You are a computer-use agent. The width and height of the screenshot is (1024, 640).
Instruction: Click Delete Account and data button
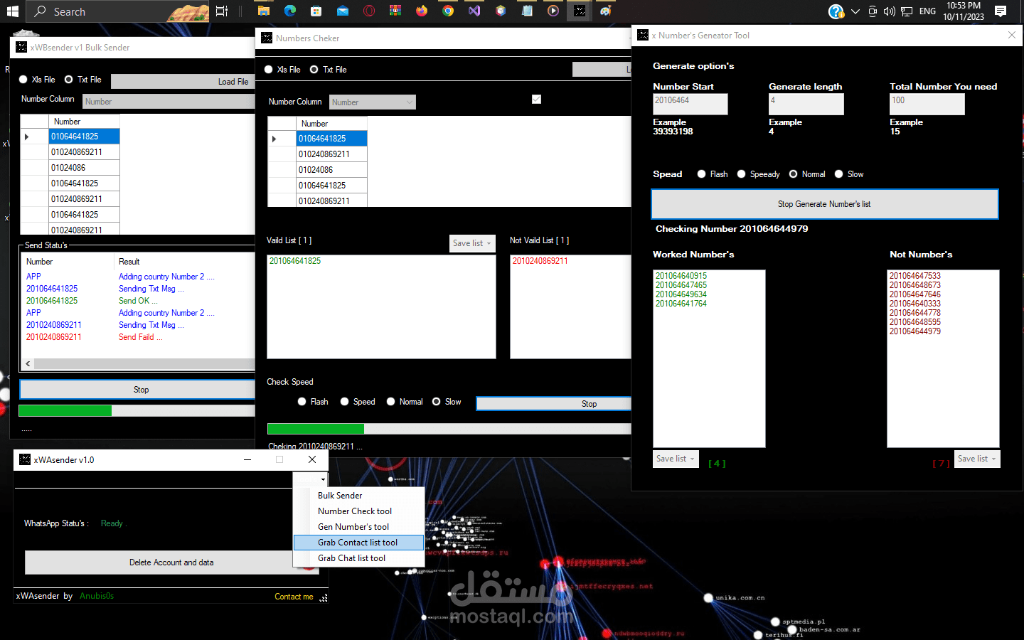[x=171, y=562]
